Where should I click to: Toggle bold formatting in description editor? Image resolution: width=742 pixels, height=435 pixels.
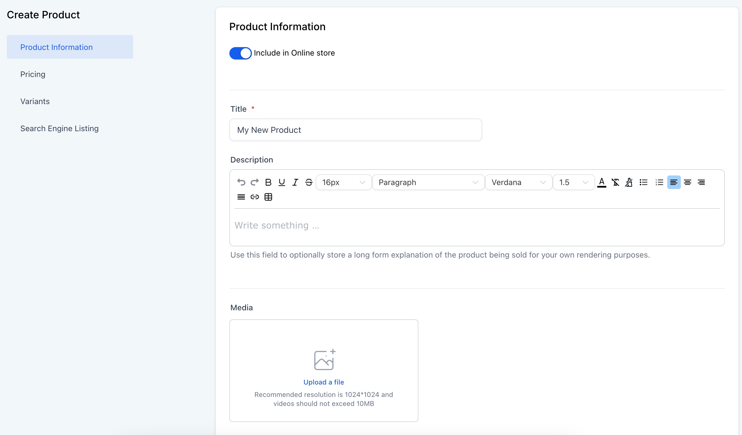pyautogui.click(x=268, y=182)
